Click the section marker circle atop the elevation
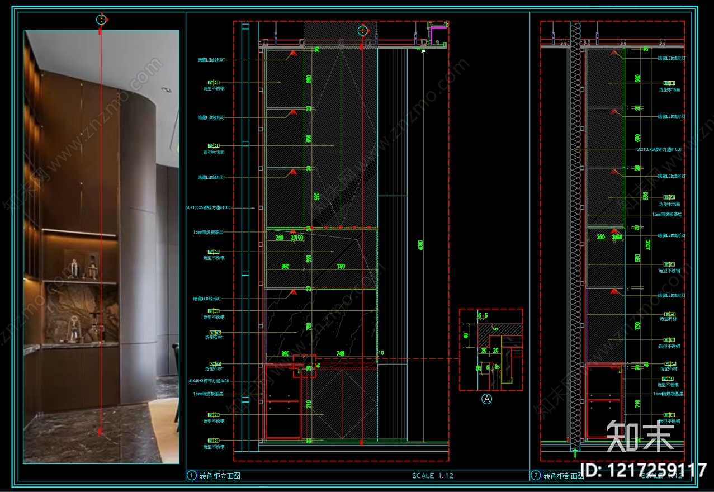The height and width of the screenshot is (492, 714). pyautogui.click(x=363, y=30)
